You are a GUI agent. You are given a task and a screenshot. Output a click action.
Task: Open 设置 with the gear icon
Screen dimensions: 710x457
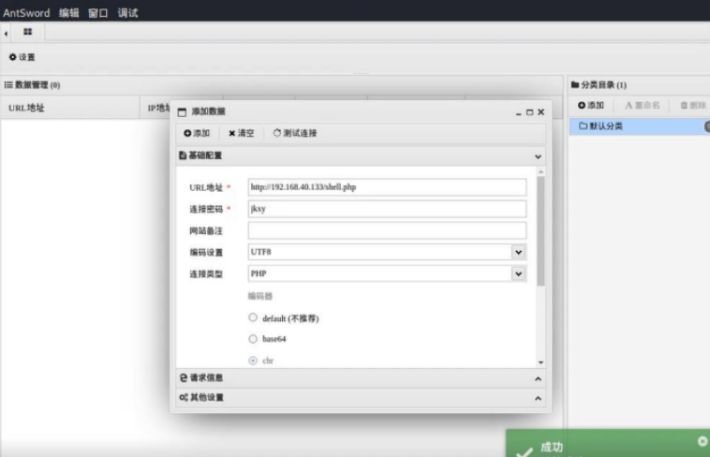(x=22, y=57)
